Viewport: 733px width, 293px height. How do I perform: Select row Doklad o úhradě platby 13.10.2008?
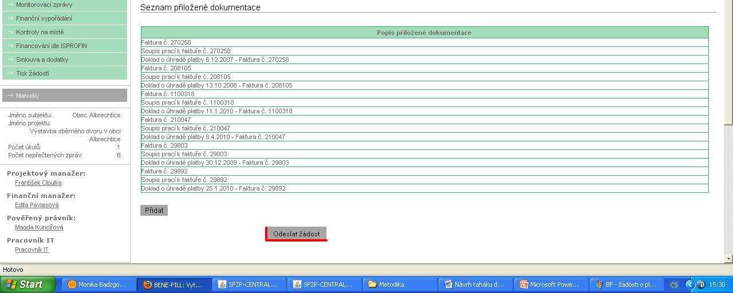[424, 85]
